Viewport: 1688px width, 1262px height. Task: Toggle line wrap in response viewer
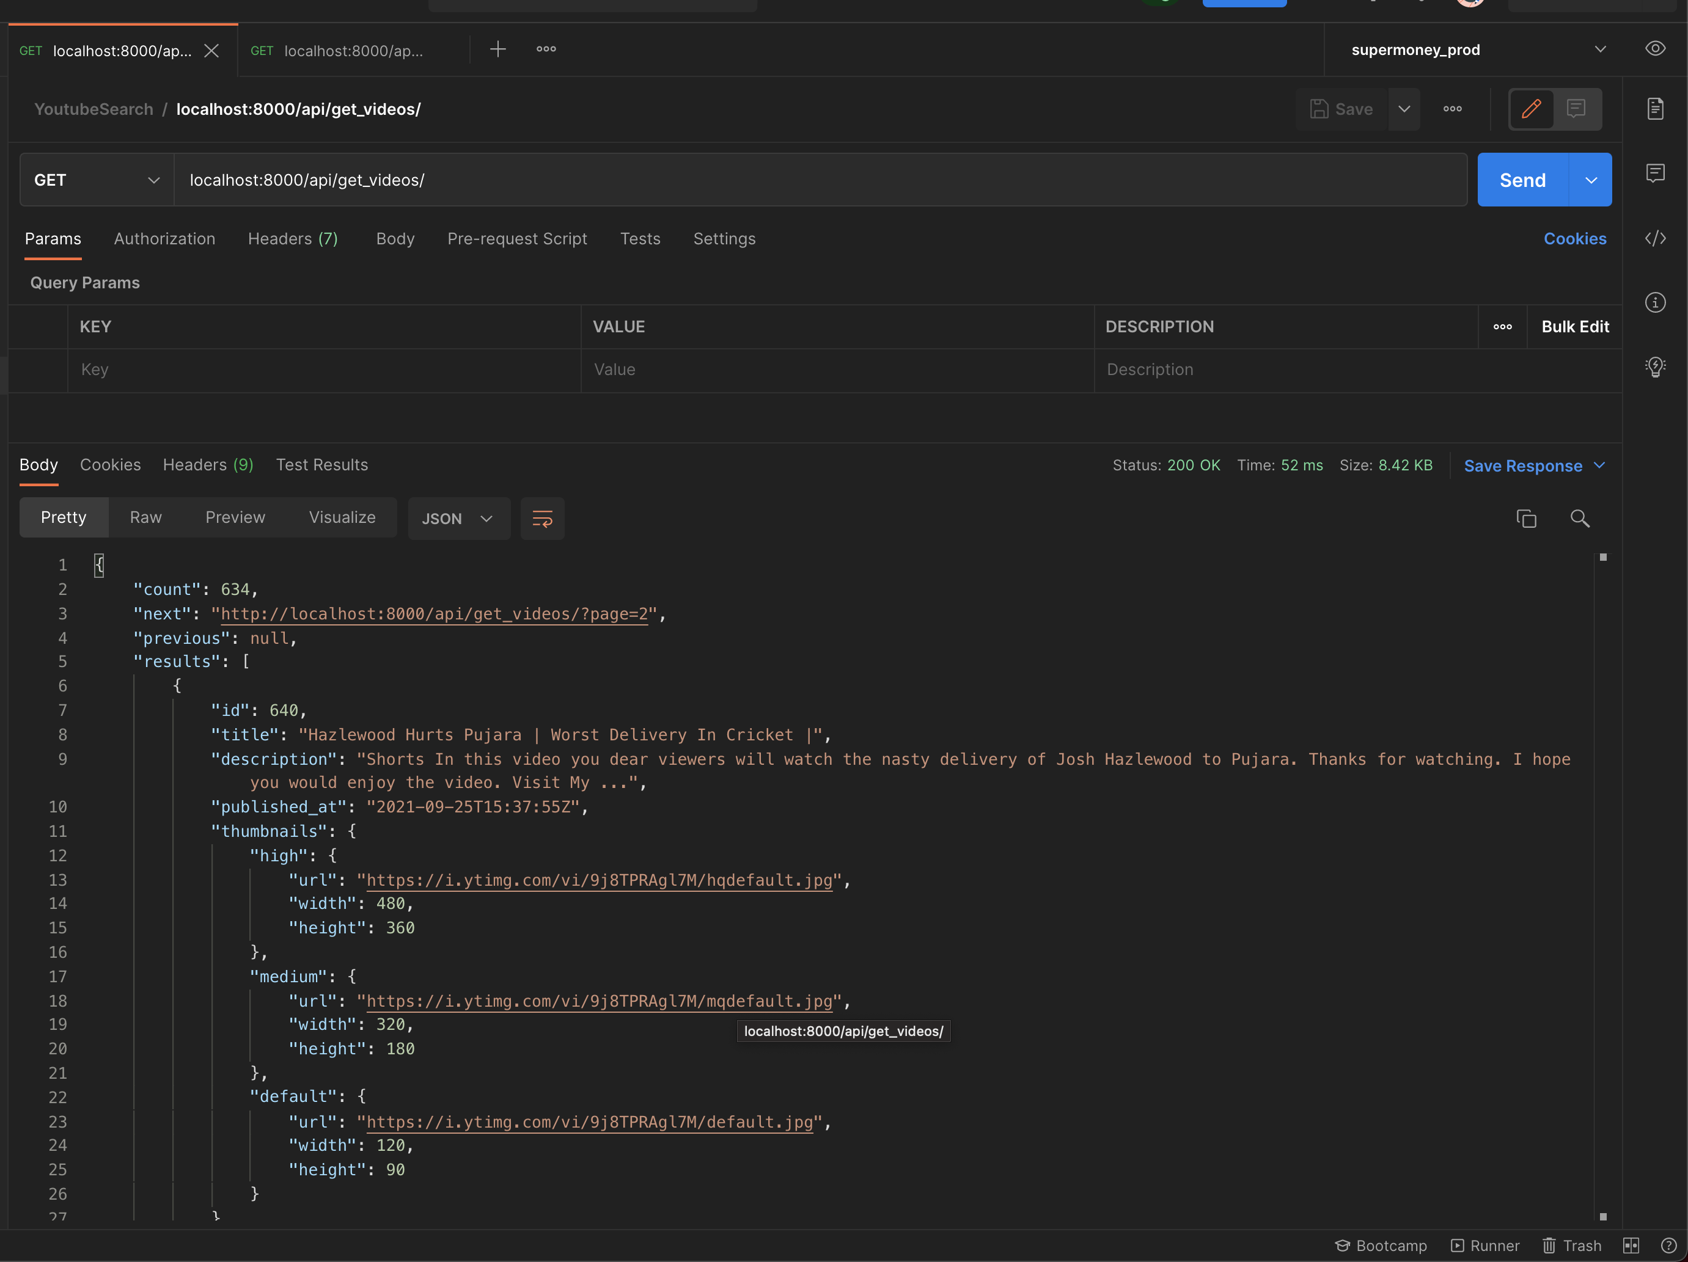(542, 519)
